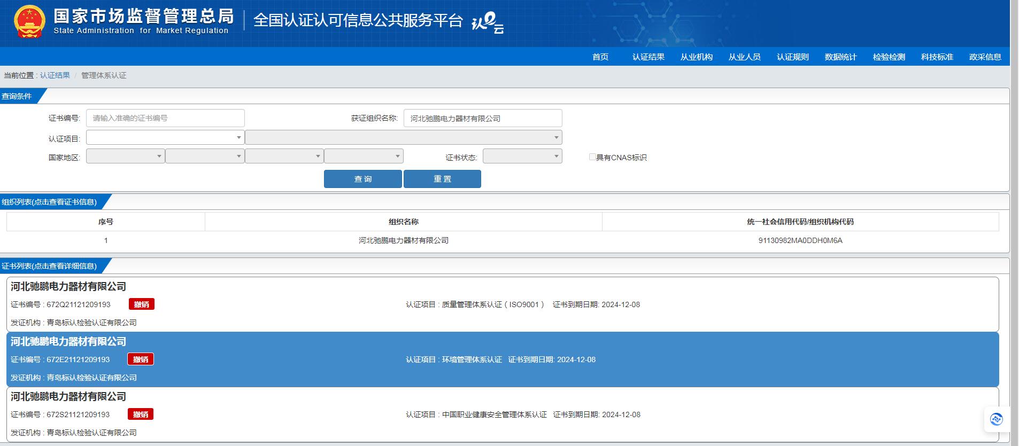Click the 认证结果 breadcrumb link

(x=55, y=75)
